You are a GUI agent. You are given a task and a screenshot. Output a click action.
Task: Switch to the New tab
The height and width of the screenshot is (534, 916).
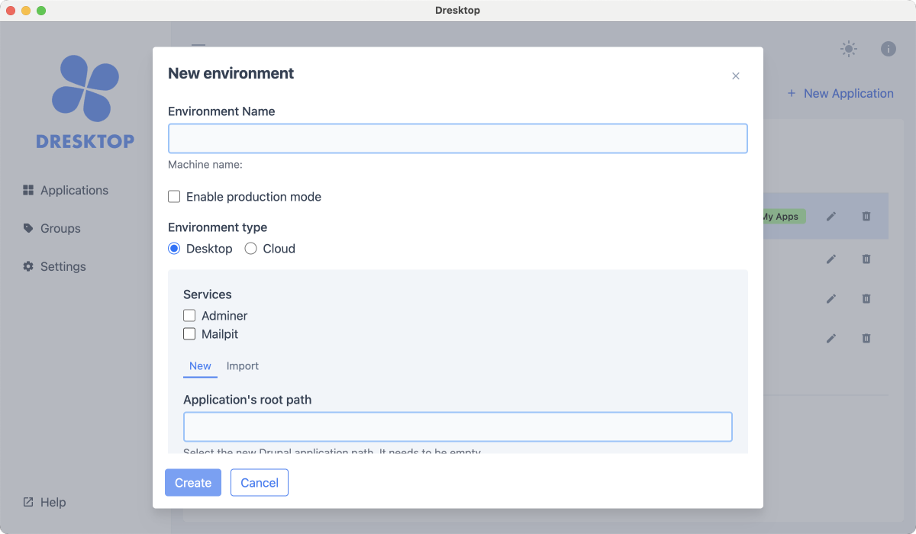pos(200,366)
